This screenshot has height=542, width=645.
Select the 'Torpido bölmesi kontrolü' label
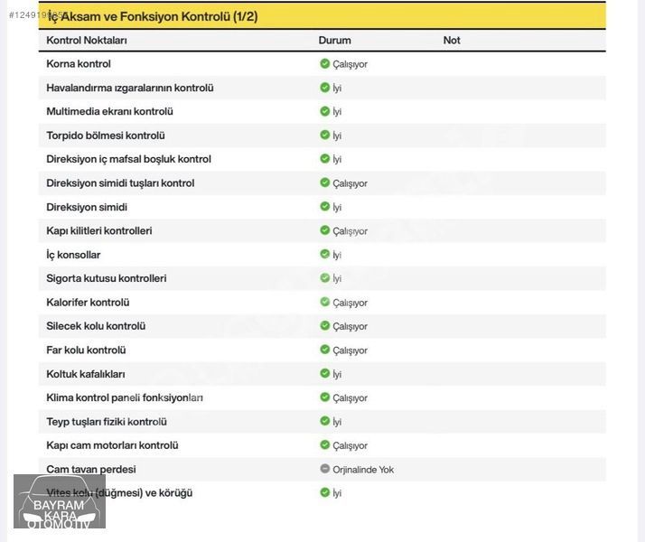coord(106,135)
